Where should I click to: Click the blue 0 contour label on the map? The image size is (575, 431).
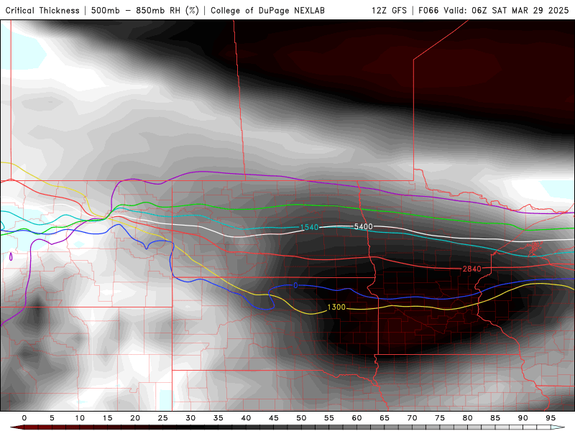coord(295,285)
